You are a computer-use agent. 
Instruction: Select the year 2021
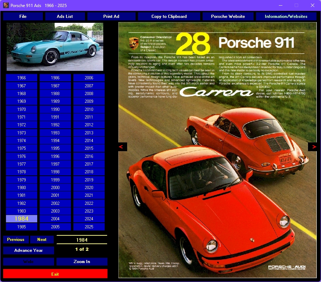89,195
